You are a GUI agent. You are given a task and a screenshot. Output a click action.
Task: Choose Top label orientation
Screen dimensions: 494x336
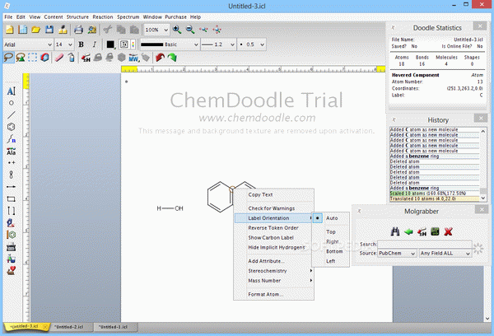331,231
